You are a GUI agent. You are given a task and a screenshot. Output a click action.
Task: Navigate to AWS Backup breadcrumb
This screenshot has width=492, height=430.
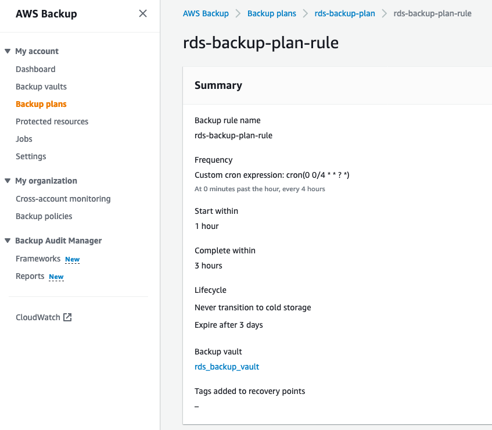click(206, 13)
